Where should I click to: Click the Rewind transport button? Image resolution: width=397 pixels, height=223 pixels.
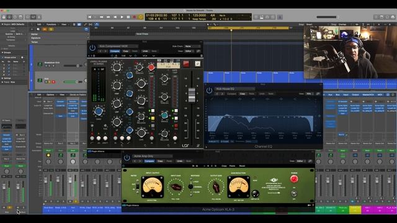[x=102, y=17]
